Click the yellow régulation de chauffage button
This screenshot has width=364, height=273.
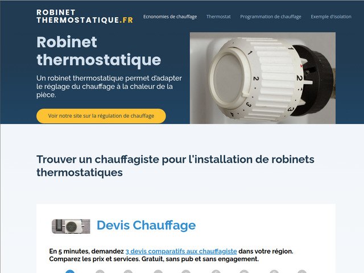(101, 116)
